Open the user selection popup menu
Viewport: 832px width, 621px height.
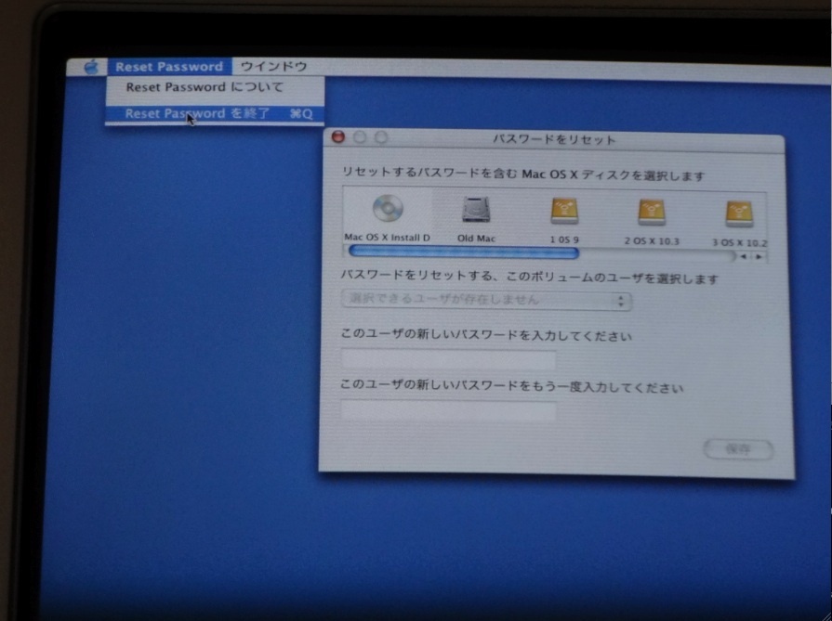[x=486, y=301]
